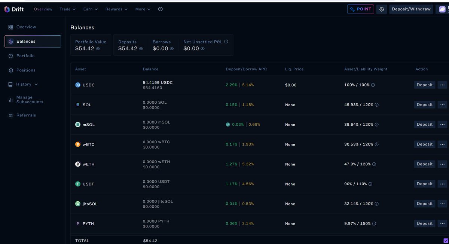
Task: Open the settings gear icon
Action: pos(382,9)
